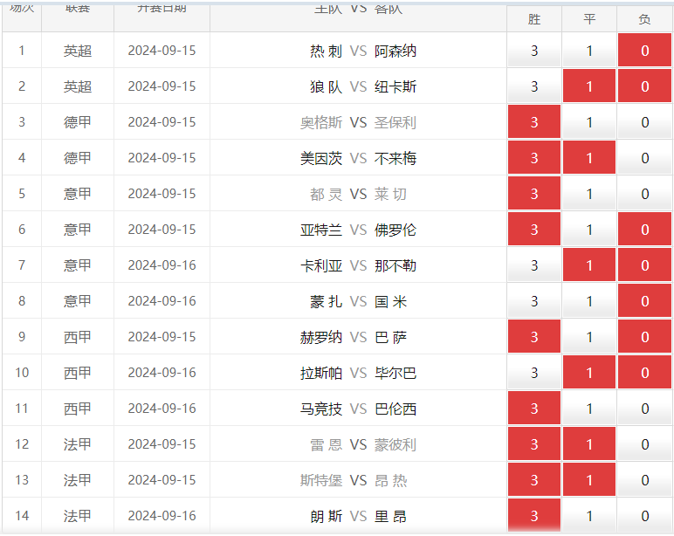
Task: Deselect loss (0) for 拉斯帕 VS 毕尔巴
Action: coord(644,373)
